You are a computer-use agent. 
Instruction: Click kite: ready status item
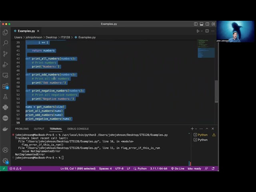[194, 169]
